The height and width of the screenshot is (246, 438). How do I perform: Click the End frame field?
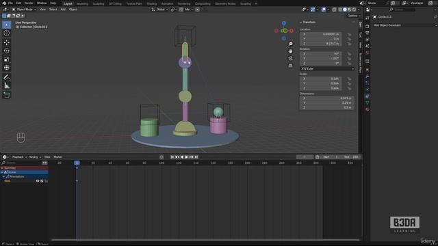(351, 157)
